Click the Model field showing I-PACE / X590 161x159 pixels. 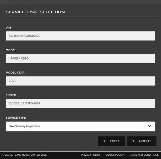tap(80, 58)
